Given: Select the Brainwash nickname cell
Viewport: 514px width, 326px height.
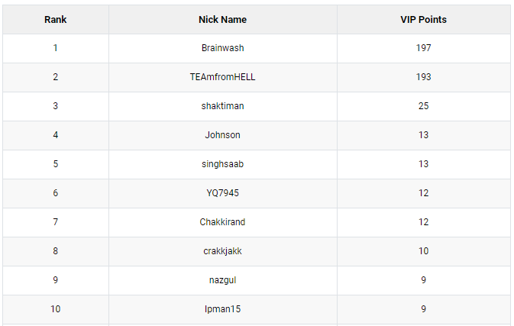Looking at the screenshot, I should point(222,48).
